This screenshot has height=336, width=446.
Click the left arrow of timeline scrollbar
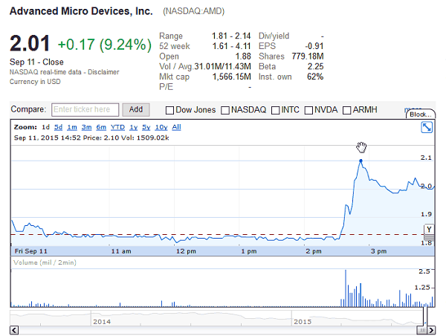[13, 330]
